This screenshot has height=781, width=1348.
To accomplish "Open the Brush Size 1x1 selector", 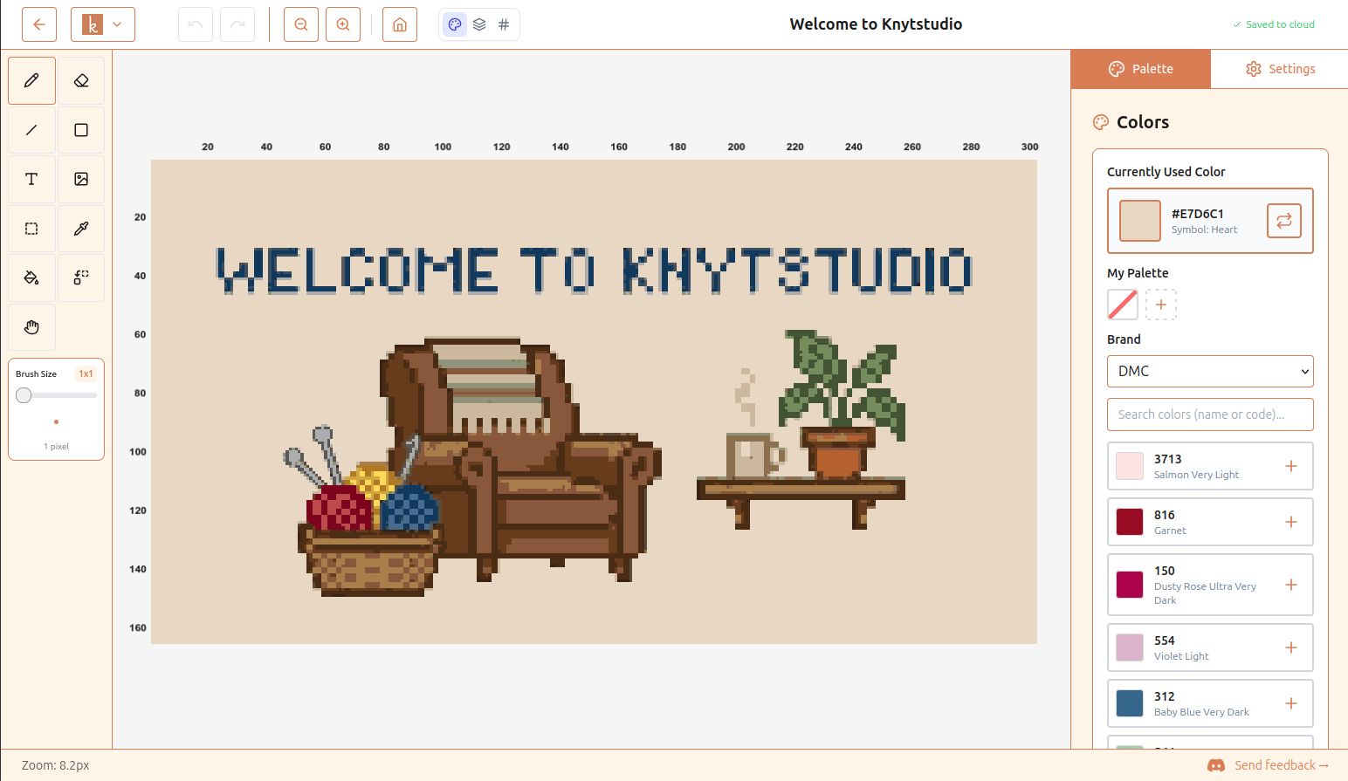I will coord(86,373).
